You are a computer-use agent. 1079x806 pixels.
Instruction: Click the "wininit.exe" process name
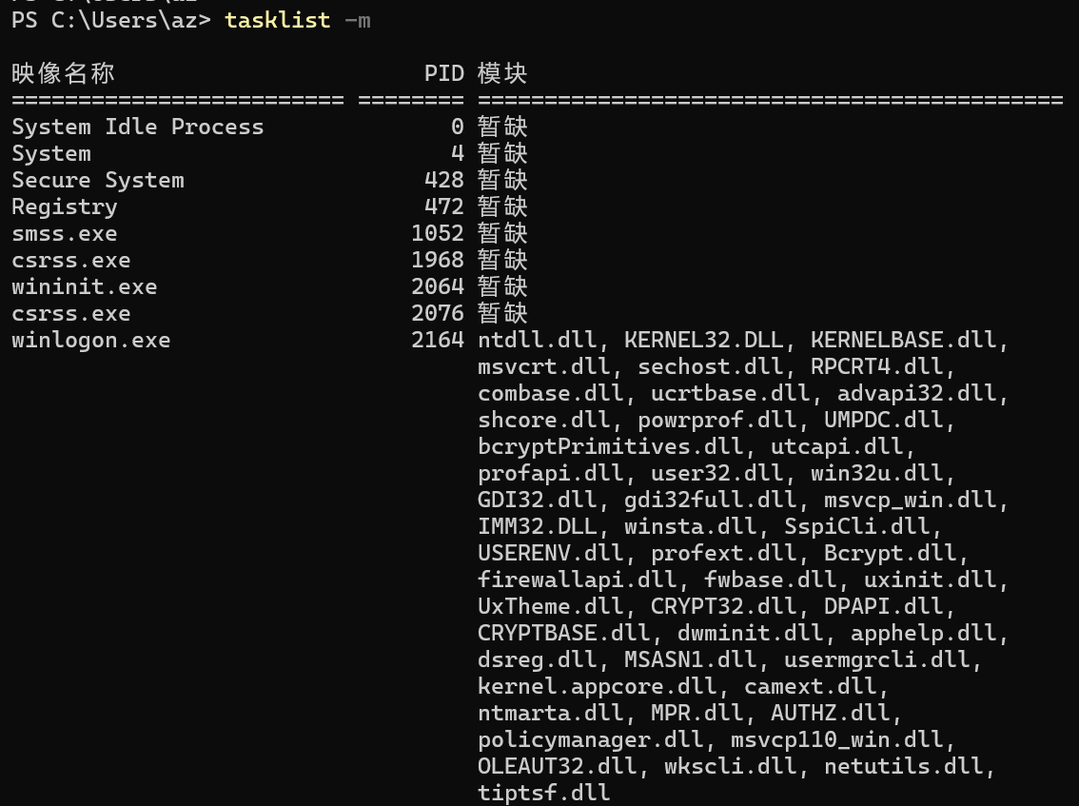(84, 286)
